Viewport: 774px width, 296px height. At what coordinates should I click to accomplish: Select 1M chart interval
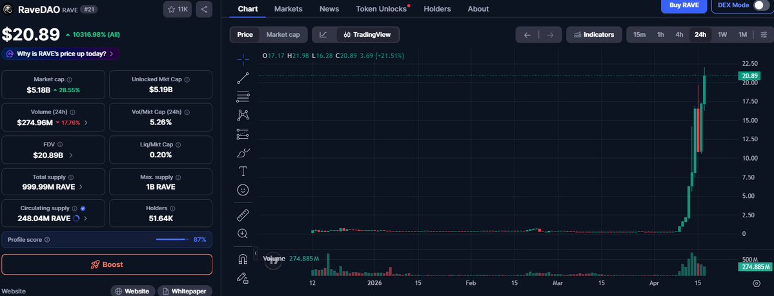pos(742,35)
